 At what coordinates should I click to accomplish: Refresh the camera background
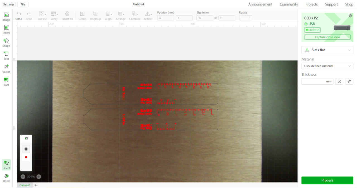click(x=312, y=30)
